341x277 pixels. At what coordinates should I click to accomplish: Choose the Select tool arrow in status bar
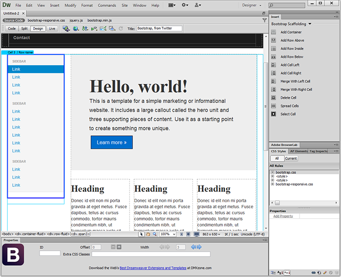click(141, 234)
